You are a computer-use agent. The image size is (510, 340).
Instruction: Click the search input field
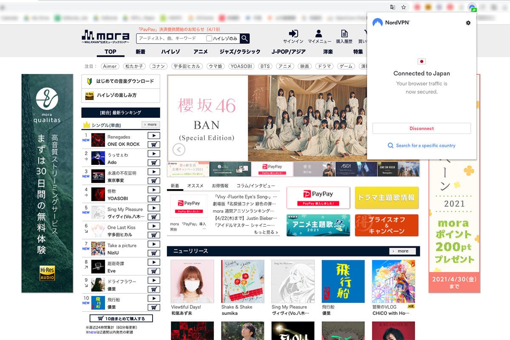pos(171,39)
